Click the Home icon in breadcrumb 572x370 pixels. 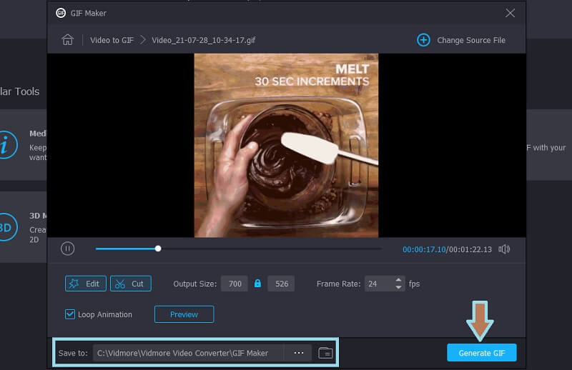tap(68, 40)
